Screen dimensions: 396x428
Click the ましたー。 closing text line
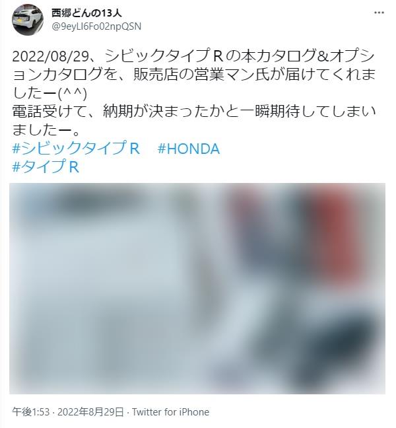(46, 130)
